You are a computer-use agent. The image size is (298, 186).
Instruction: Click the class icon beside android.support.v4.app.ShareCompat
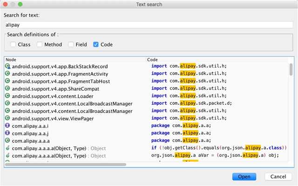point(7,88)
